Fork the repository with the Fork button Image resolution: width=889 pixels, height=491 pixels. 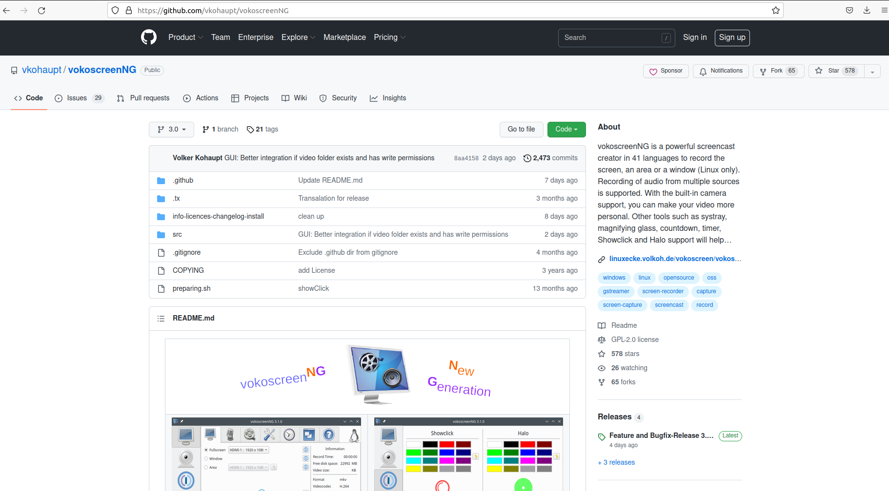pyautogui.click(x=778, y=71)
